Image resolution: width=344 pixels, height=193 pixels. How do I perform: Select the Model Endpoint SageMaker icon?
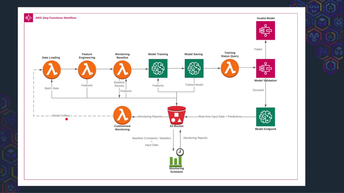click(266, 117)
